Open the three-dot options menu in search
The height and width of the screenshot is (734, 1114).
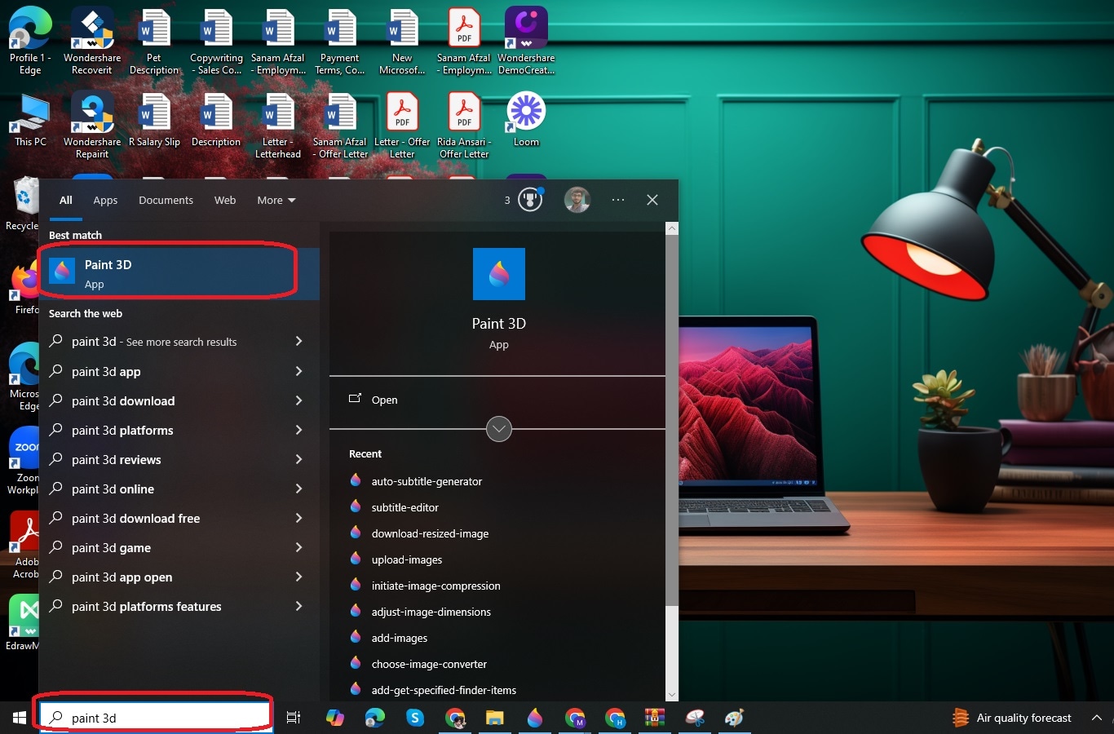618,200
